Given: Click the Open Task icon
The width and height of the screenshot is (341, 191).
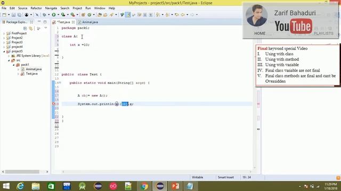Looking at the screenshot, I should pos(105,15).
